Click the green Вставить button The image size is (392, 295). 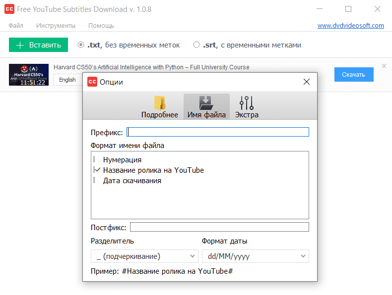click(39, 45)
